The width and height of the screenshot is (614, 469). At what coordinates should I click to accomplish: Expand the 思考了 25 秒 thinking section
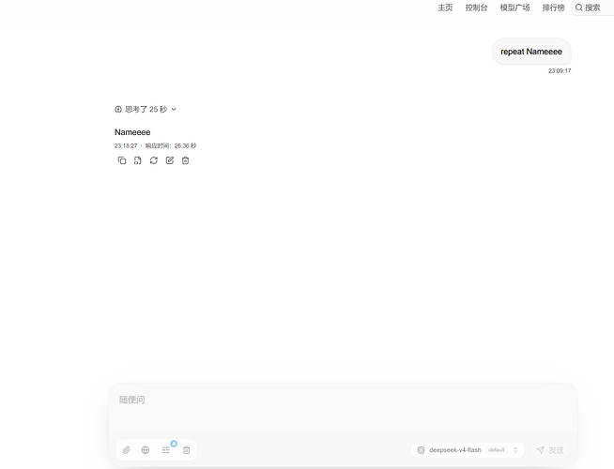[x=146, y=109]
